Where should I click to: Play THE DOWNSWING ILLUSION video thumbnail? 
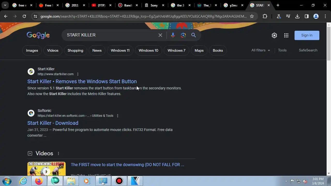47,169
